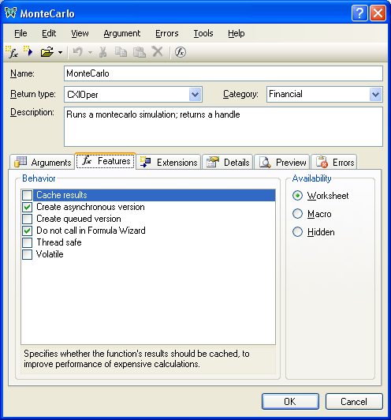391x420 pixels.
Task: Enable the Cache results checkbox
Action: [x=27, y=195]
